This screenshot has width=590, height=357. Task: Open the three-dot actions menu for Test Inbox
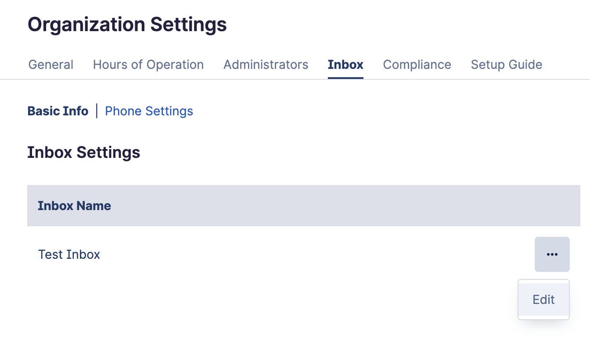pos(552,254)
